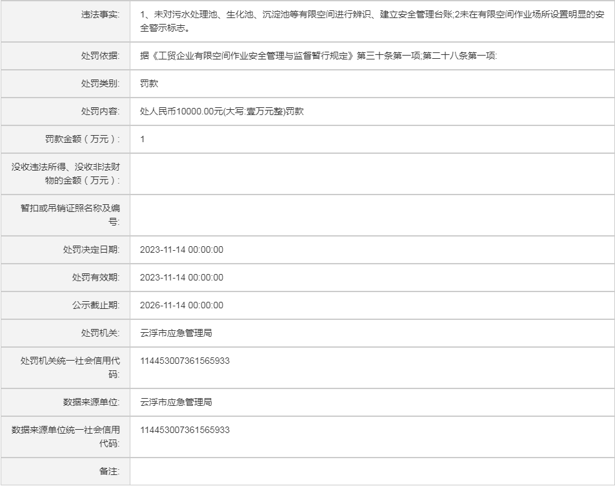Click the date value in 处罚决定日期 row
Image resolution: width=615 pixels, height=486 pixels.
181,250
